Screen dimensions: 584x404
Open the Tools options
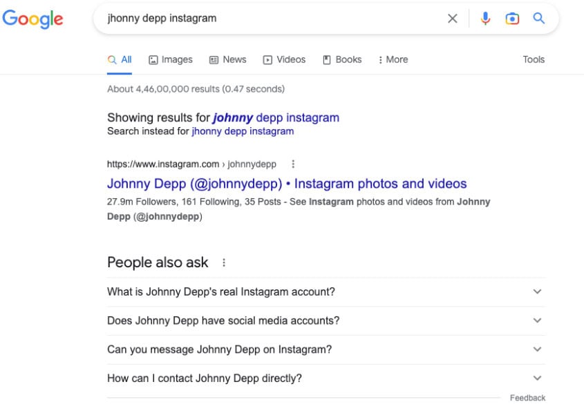[534, 59]
